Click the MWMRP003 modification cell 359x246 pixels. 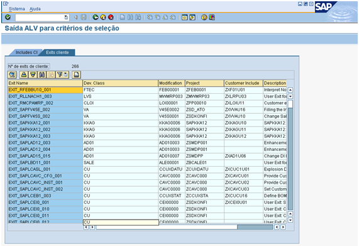coord(172,96)
